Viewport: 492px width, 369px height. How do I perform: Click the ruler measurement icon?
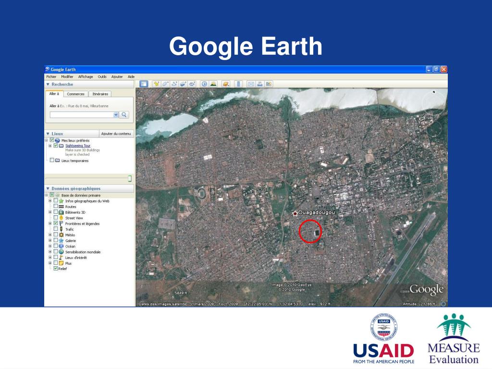click(238, 84)
